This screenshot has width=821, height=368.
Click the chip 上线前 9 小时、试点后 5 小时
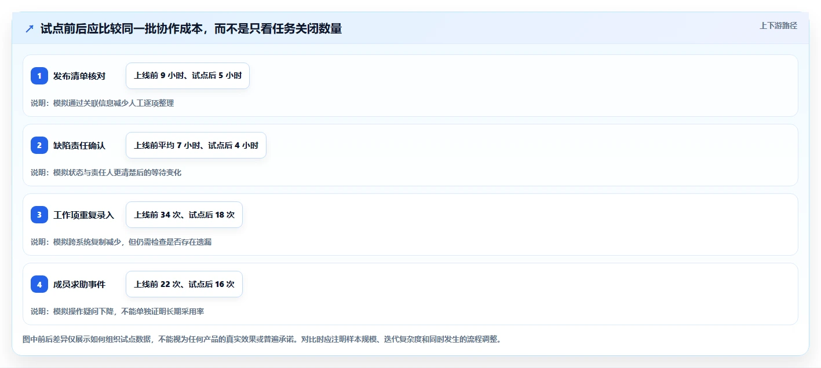pyautogui.click(x=188, y=76)
